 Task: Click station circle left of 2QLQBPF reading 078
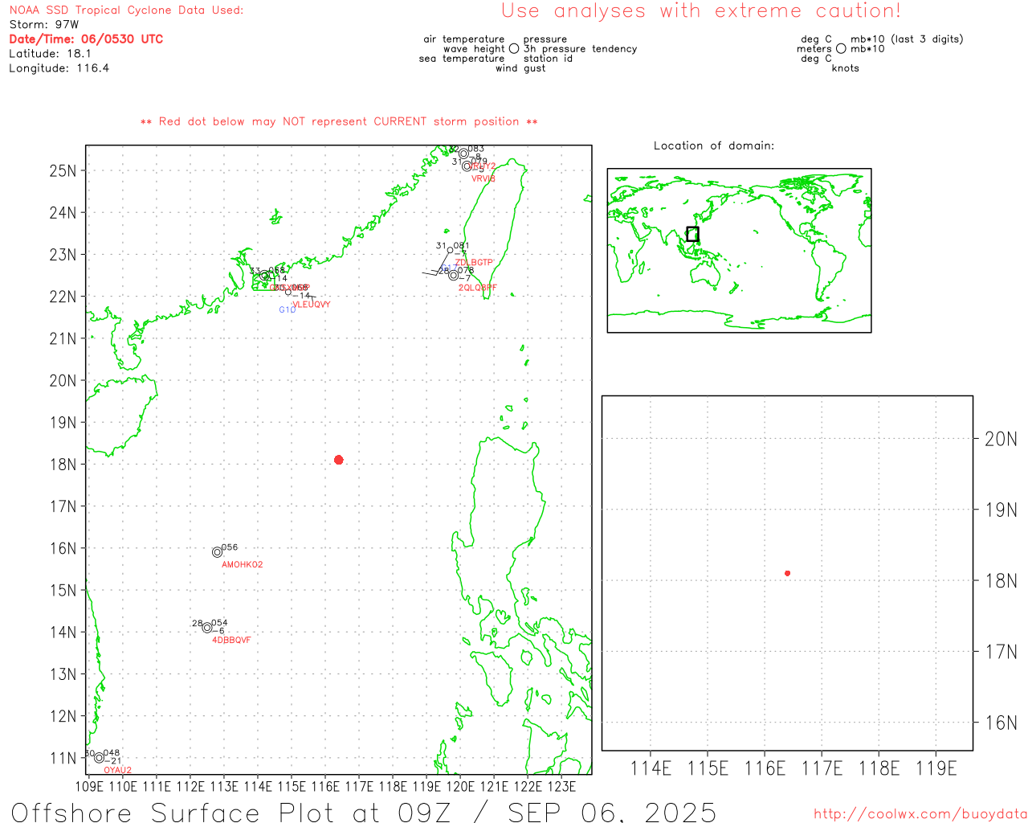(x=453, y=275)
